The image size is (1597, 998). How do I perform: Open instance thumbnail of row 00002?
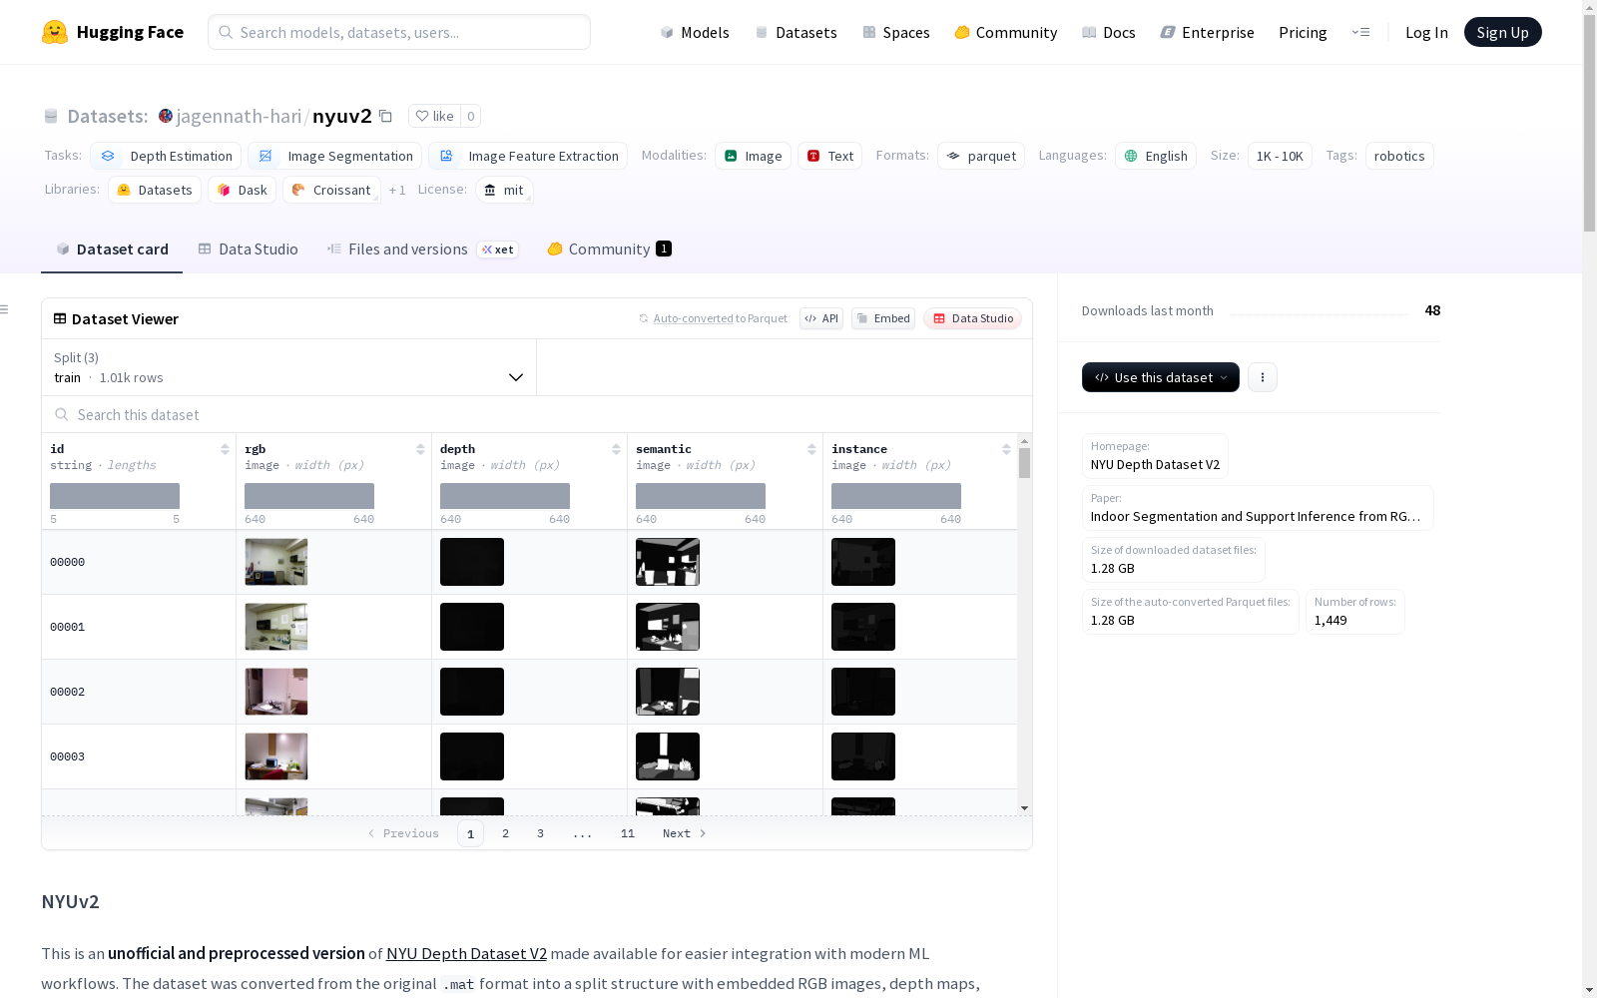click(863, 692)
